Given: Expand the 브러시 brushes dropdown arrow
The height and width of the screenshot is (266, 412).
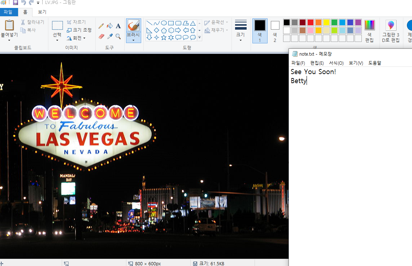Looking at the screenshot, I should coord(134,40).
